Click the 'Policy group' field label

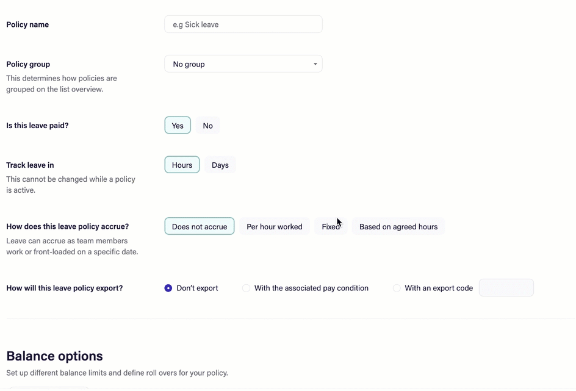[x=28, y=64]
